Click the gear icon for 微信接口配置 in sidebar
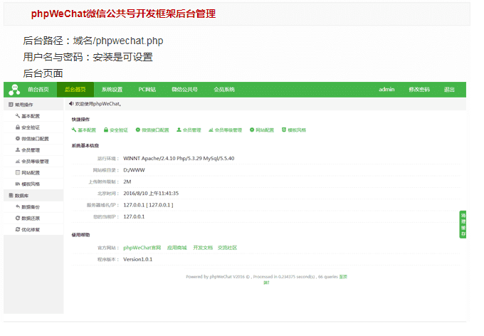The width and height of the screenshot is (484, 336). (x=18, y=138)
